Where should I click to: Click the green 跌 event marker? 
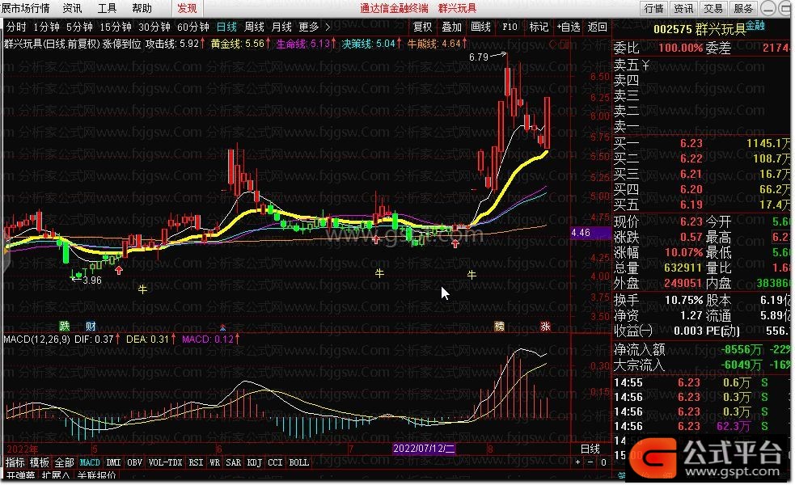tap(65, 326)
